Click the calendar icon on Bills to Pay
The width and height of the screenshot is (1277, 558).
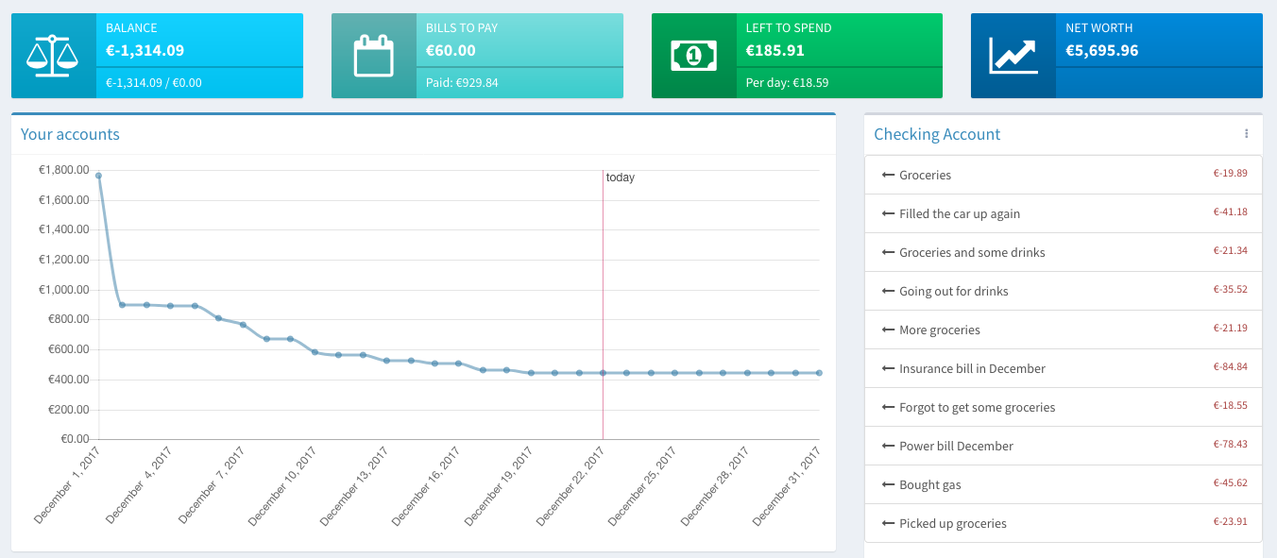pyautogui.click(x=373, y=56)
